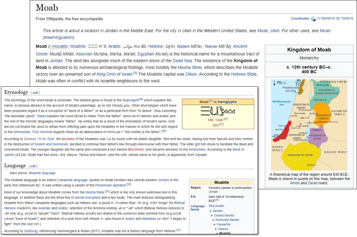This screenshot has height=237, width=357.
Task: Open the Book of Jasher link
Action: point(124,152)
